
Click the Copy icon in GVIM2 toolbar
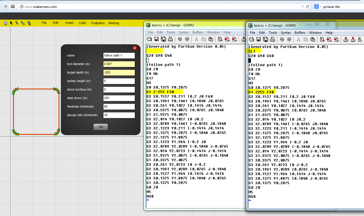[203, 39]
